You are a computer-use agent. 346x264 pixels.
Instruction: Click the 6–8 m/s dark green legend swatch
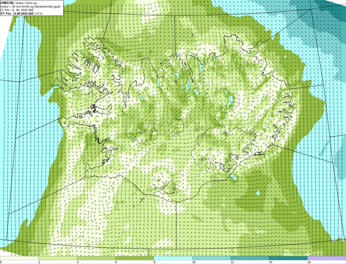click(x=135, y=258)
